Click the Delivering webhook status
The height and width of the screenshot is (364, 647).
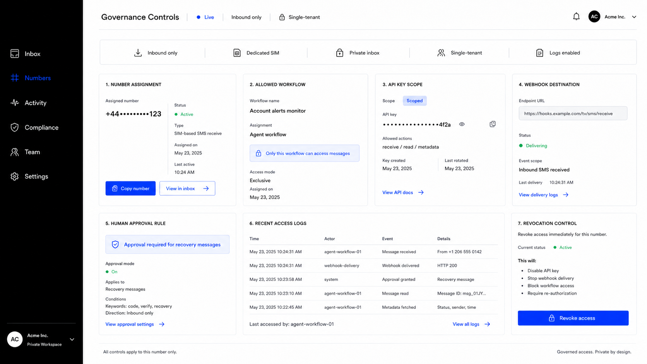533,145
